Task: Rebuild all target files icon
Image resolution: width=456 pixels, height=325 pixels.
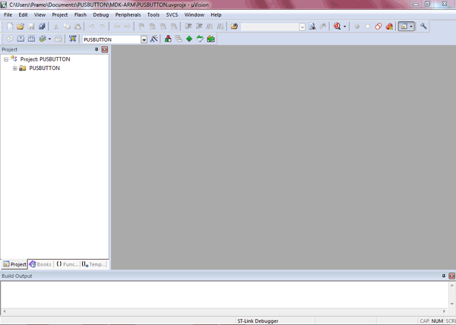Action: (x=31, y=39)
